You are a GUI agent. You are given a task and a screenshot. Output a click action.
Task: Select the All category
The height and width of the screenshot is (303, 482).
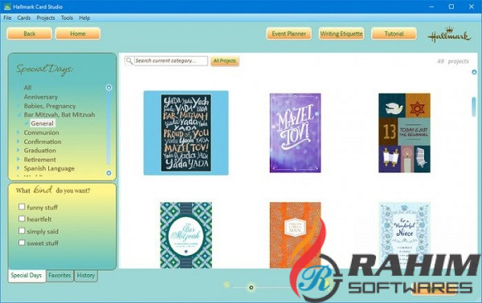click(x=27, y=87)
